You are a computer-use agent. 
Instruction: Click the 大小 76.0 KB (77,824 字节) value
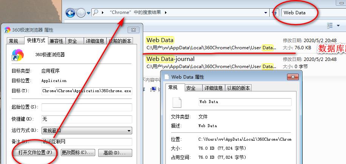(x=222, y=149)
